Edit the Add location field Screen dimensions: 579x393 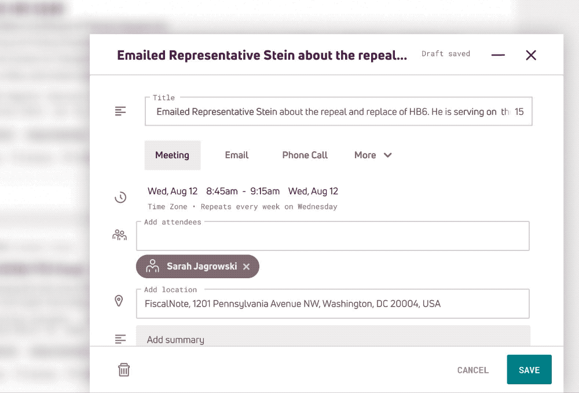coord(332,304)
